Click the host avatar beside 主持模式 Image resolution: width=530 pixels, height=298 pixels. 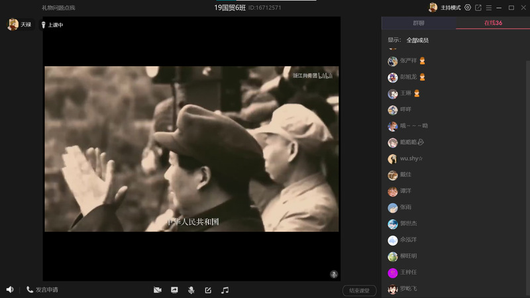[433, 7]
